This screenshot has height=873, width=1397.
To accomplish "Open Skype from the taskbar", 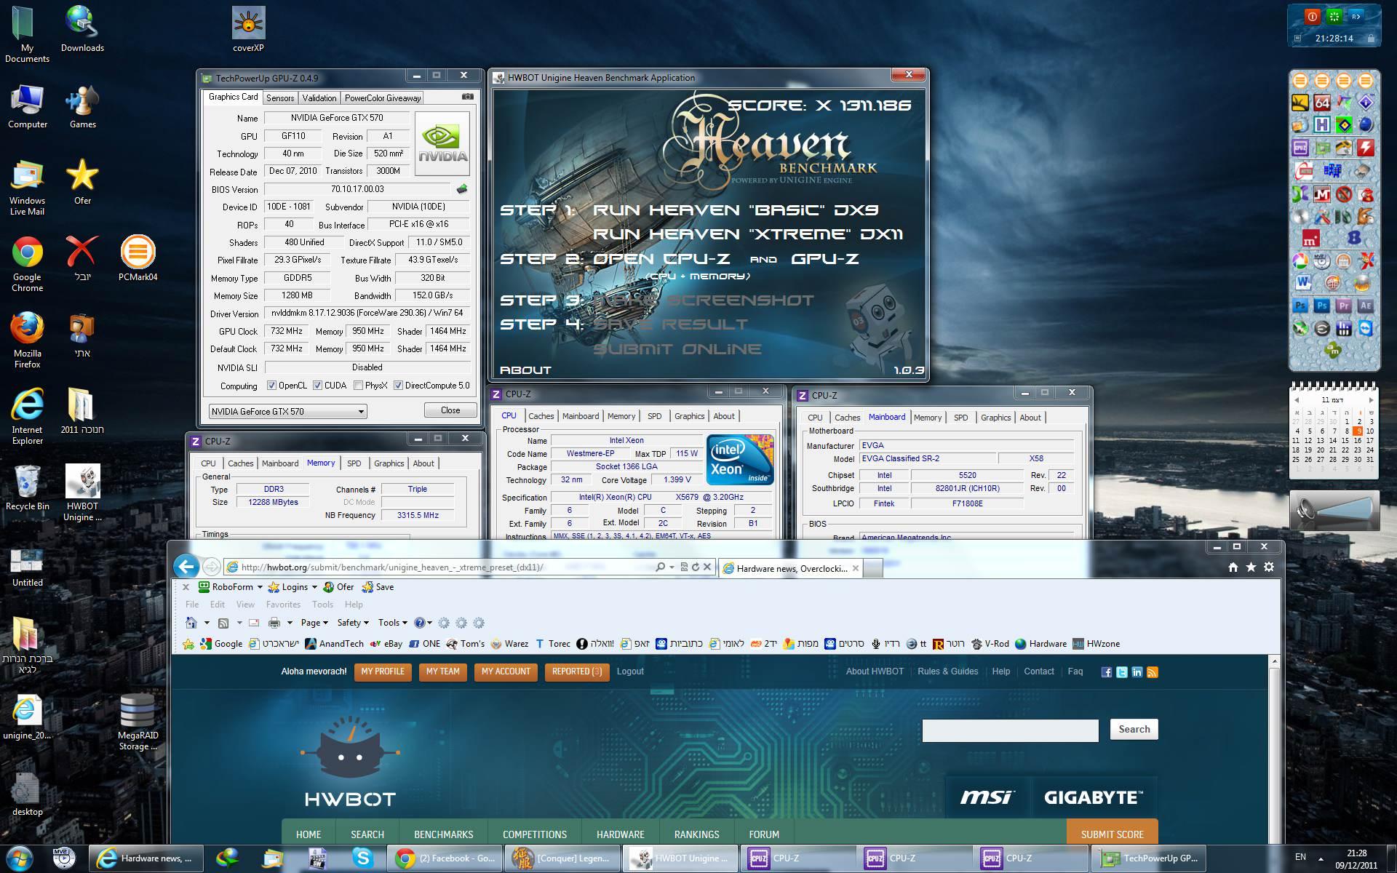I will pyautogui.click(x=362, y=858).
